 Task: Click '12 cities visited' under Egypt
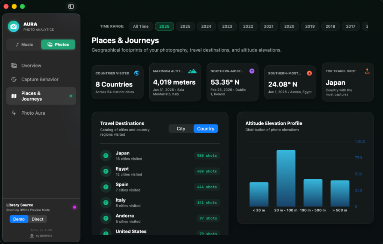click(129, 175)
